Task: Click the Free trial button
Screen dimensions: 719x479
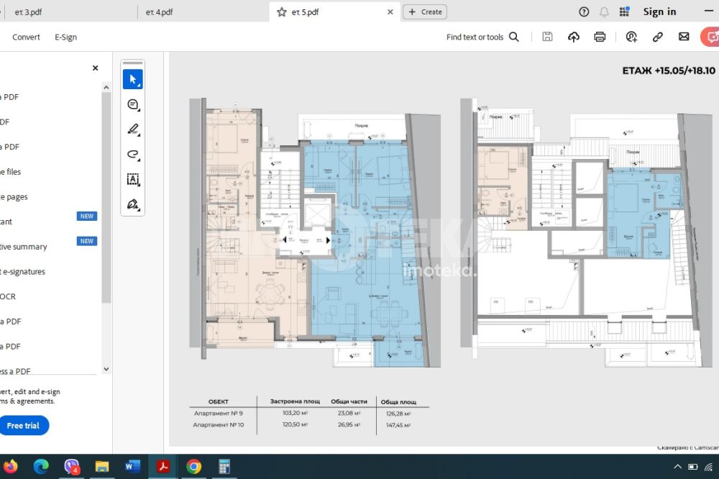Action: [23, 426]
